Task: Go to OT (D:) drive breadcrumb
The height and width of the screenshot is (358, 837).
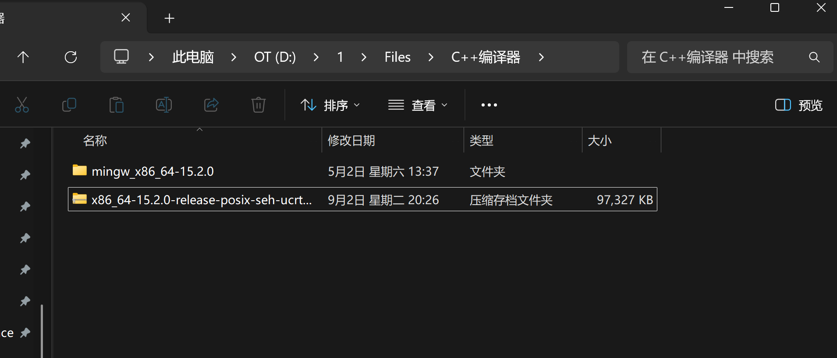Action: point(275,57)
